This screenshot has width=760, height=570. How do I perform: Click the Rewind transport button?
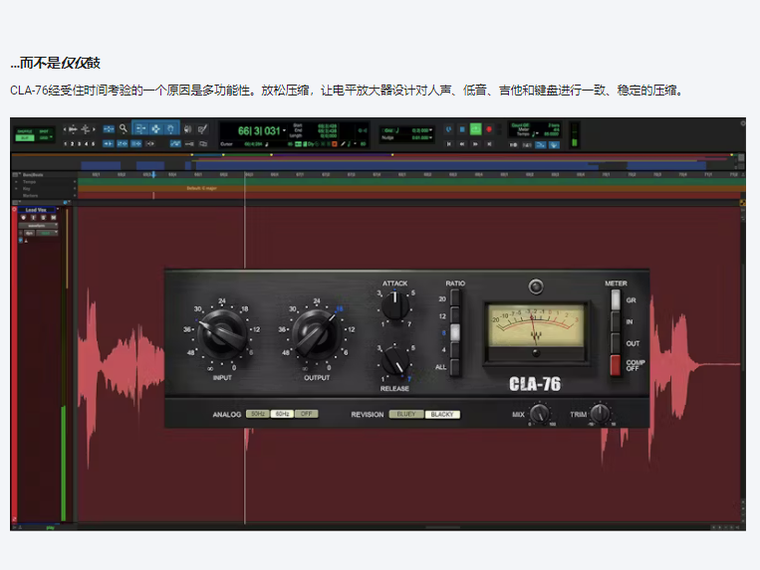[x=462, y=144]
